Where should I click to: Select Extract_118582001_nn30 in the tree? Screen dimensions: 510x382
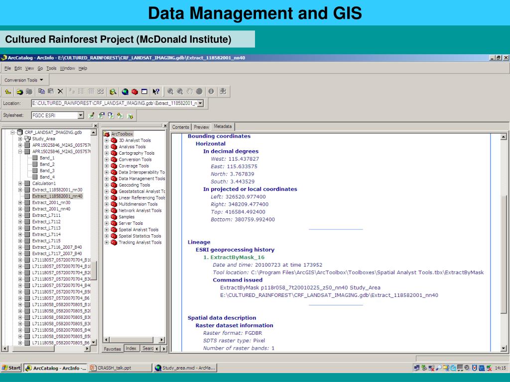click(57, 190)
